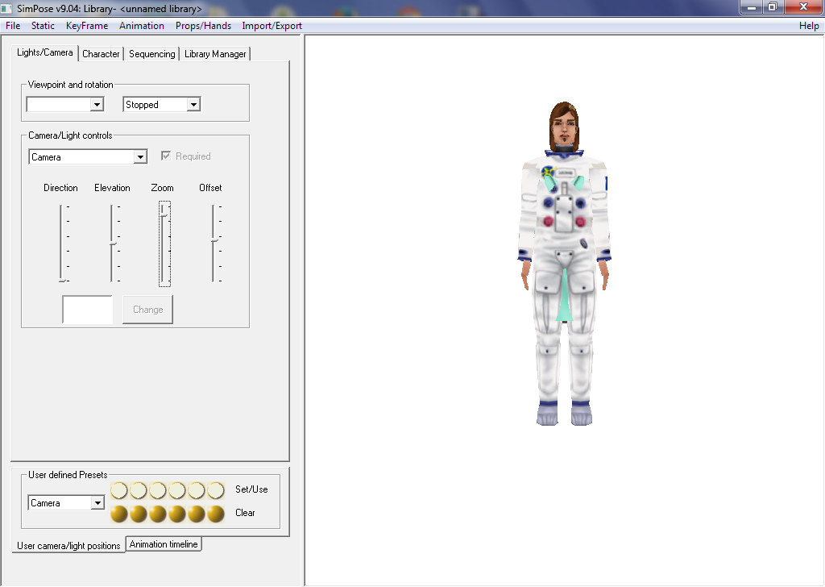Open the Help menu
The image size is (825, 587).
pyautogui.click(x=809, y=26)
